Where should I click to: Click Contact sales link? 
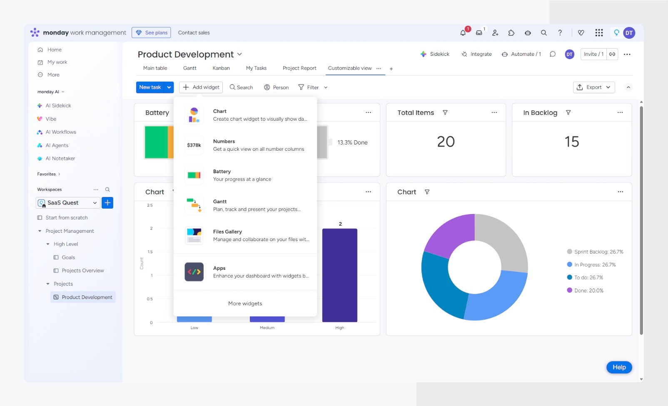point(194,32)
